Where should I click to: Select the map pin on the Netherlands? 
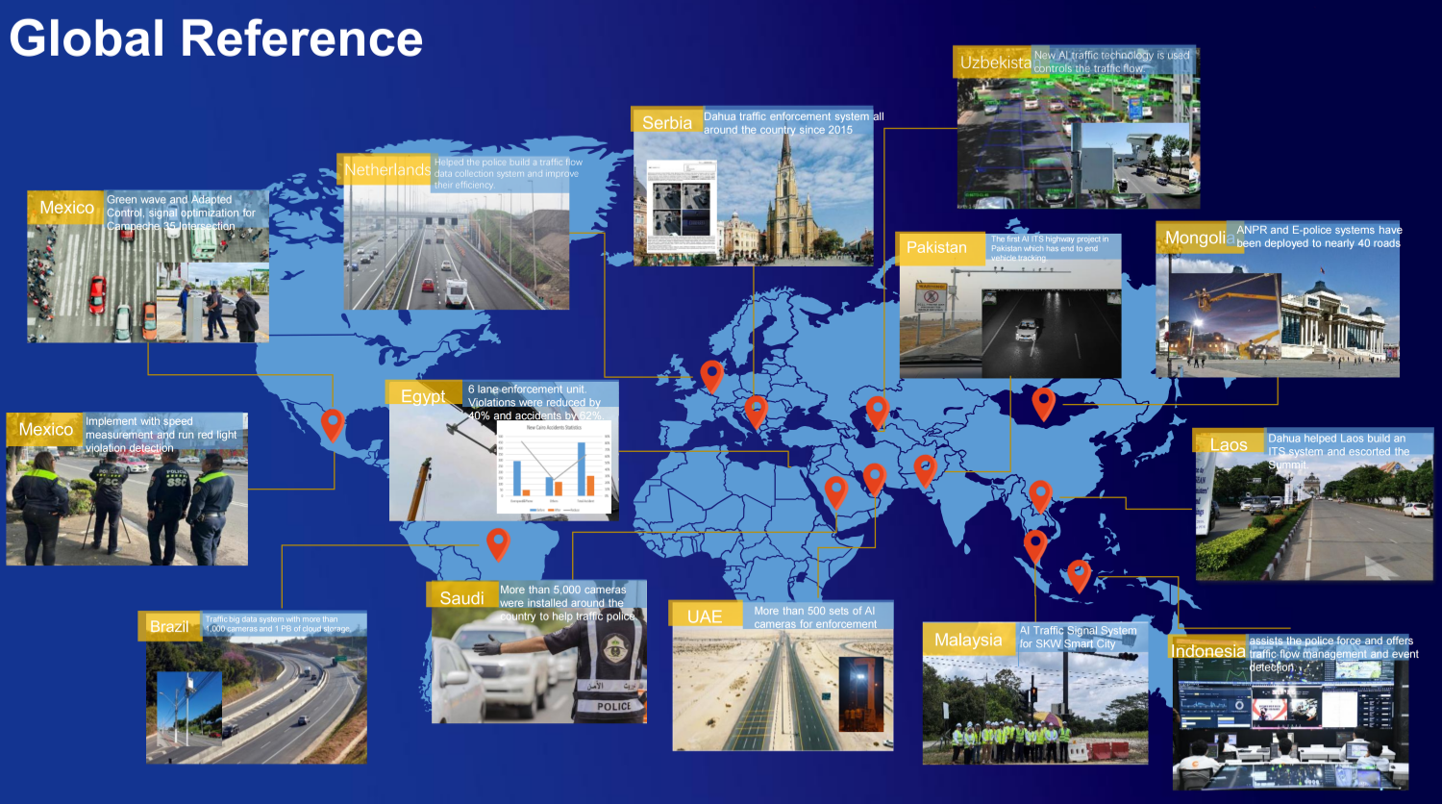pos(711,376)
